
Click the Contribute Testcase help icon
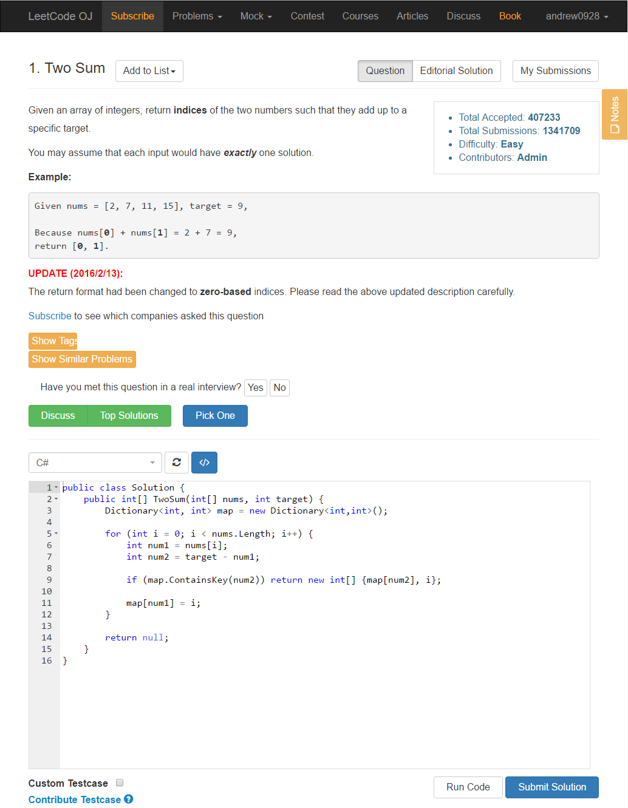coord(129,799)
